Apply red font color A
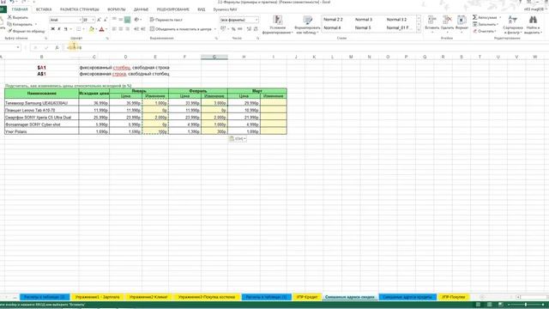 [x=101, y=29]
